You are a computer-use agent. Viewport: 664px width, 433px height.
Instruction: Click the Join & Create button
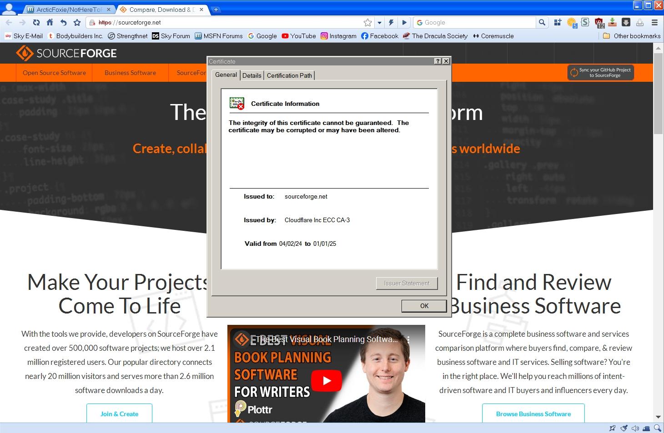point(119,413)
